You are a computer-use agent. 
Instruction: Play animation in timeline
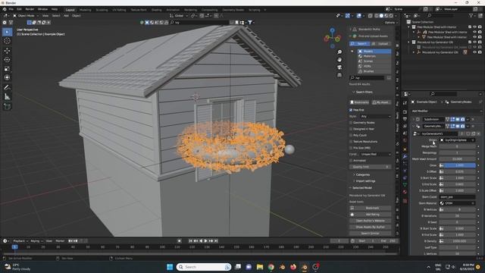[205, 241]
